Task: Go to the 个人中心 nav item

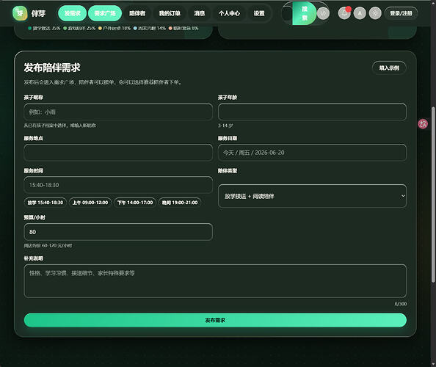Action: pos(229,13)
